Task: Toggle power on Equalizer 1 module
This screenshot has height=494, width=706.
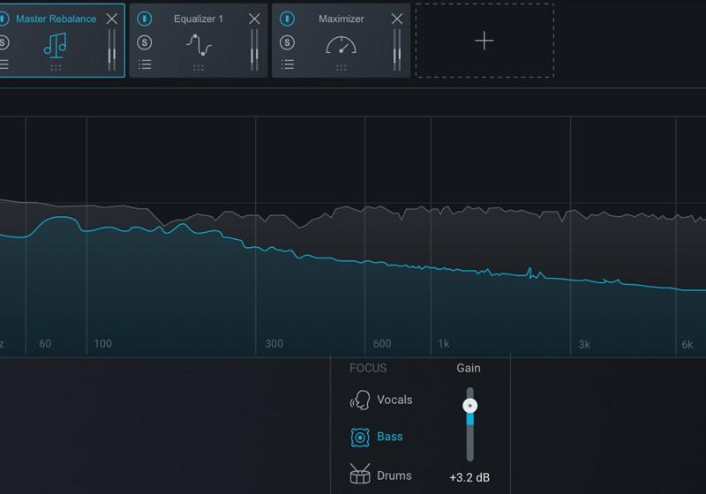Action: point(145,19)
